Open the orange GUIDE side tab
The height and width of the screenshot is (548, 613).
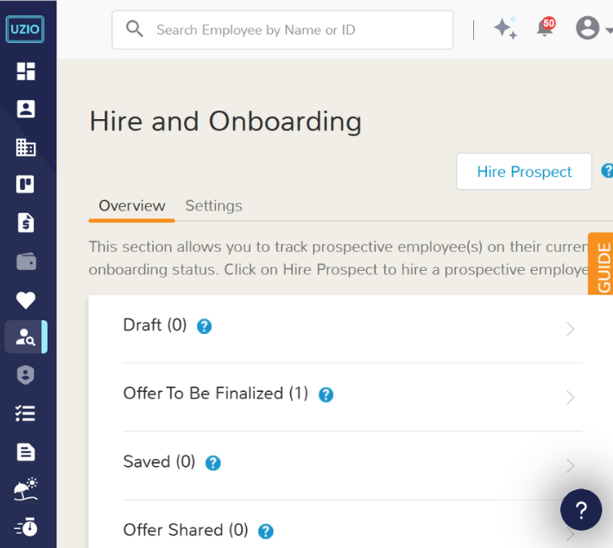tap(603, 268)
